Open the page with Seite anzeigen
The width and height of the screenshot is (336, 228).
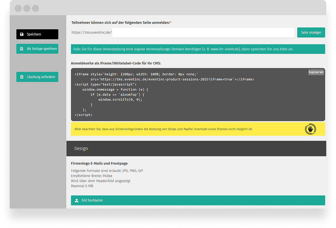(x=311, y=32)
